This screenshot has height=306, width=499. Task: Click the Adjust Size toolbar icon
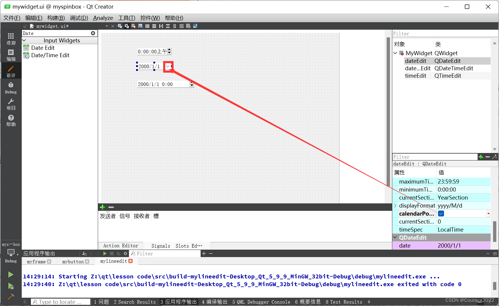(x=195, y=26)
